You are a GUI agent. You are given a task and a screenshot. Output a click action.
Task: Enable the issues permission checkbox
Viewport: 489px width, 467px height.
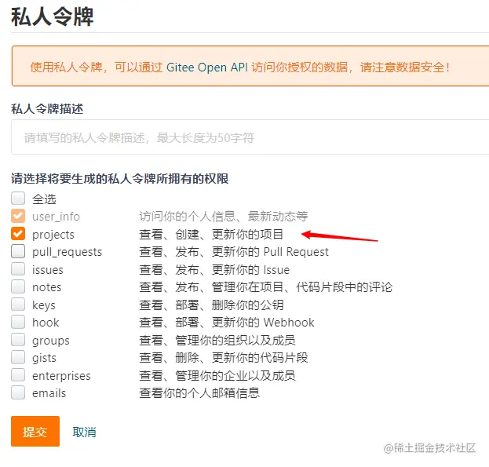click(18, 268)
